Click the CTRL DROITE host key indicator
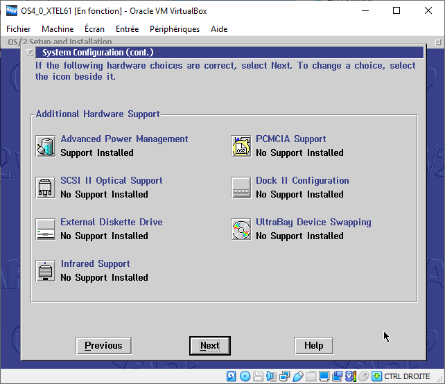The image size is (445, 384). click(x=407, y=376)
